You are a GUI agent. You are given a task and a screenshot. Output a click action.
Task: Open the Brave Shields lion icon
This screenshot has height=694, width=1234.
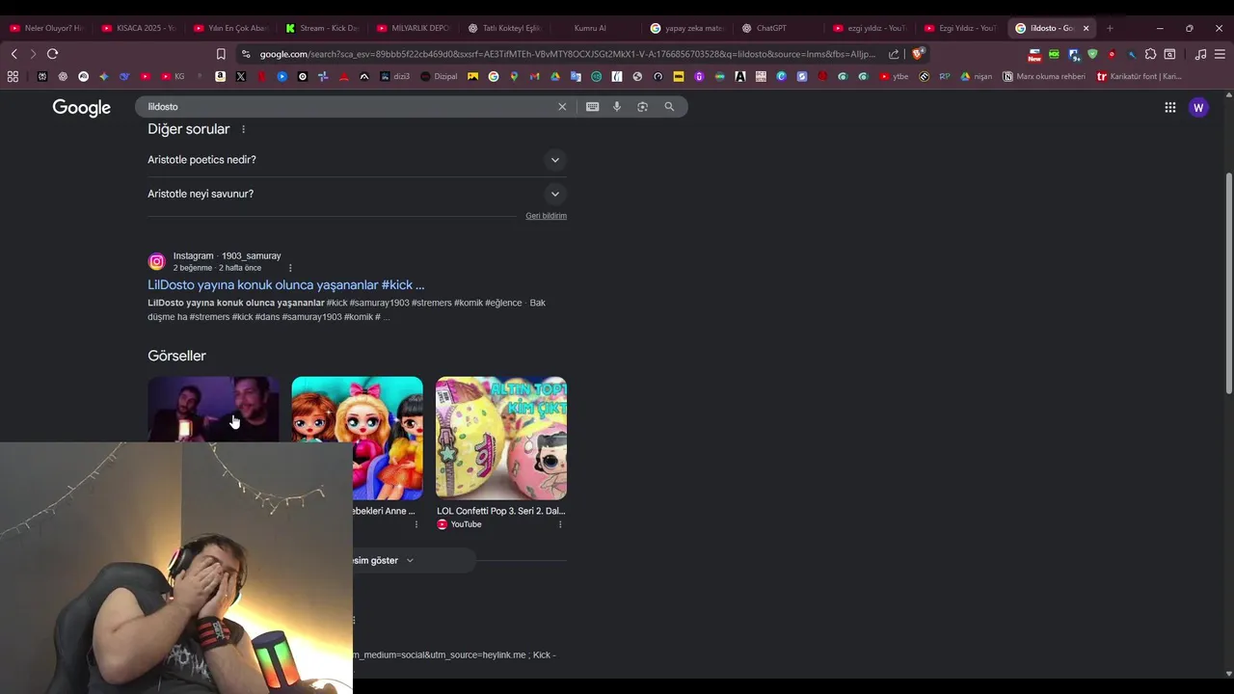click(x=917, y=54)
